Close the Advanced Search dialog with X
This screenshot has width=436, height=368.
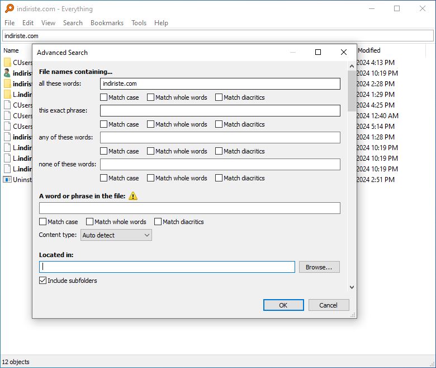point(344,52)
